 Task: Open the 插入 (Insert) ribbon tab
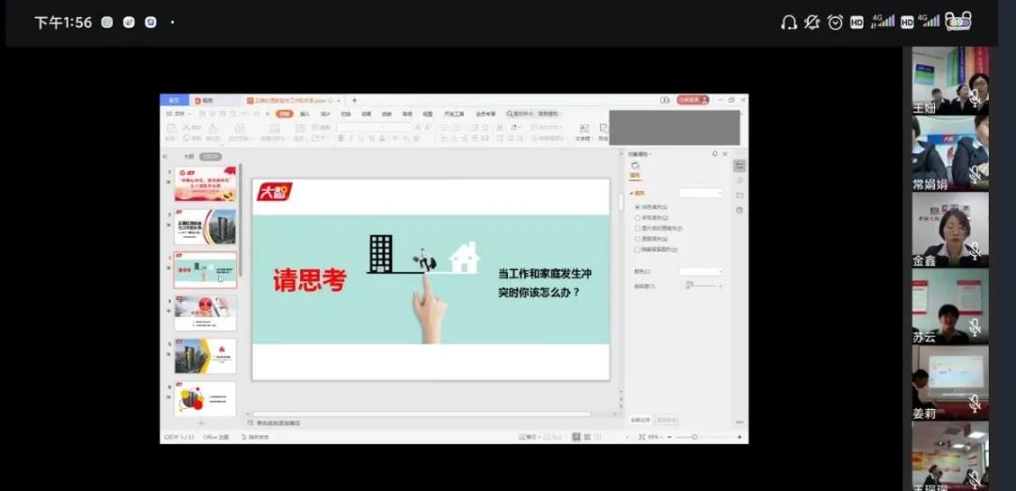(x=305, y=114)
